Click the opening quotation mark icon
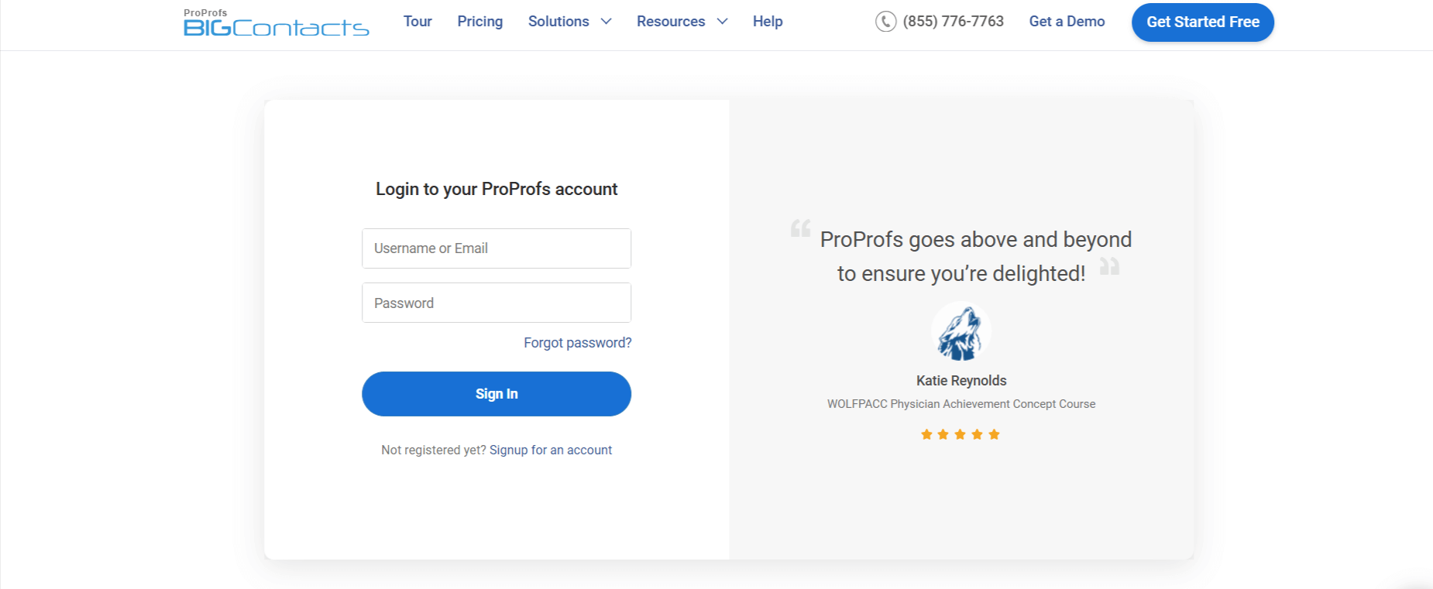 click(800, 228)
